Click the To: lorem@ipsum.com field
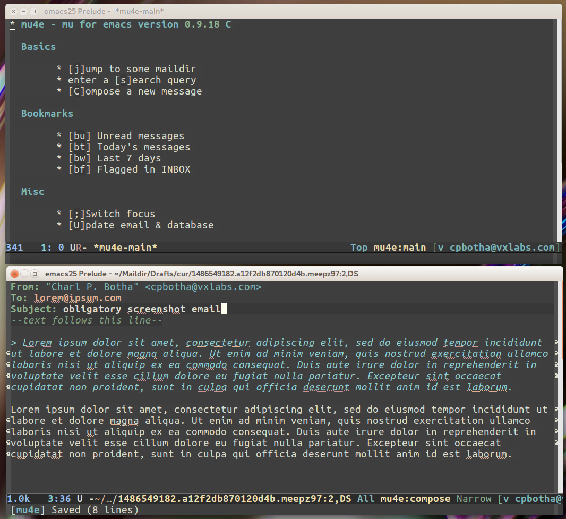 78,298
